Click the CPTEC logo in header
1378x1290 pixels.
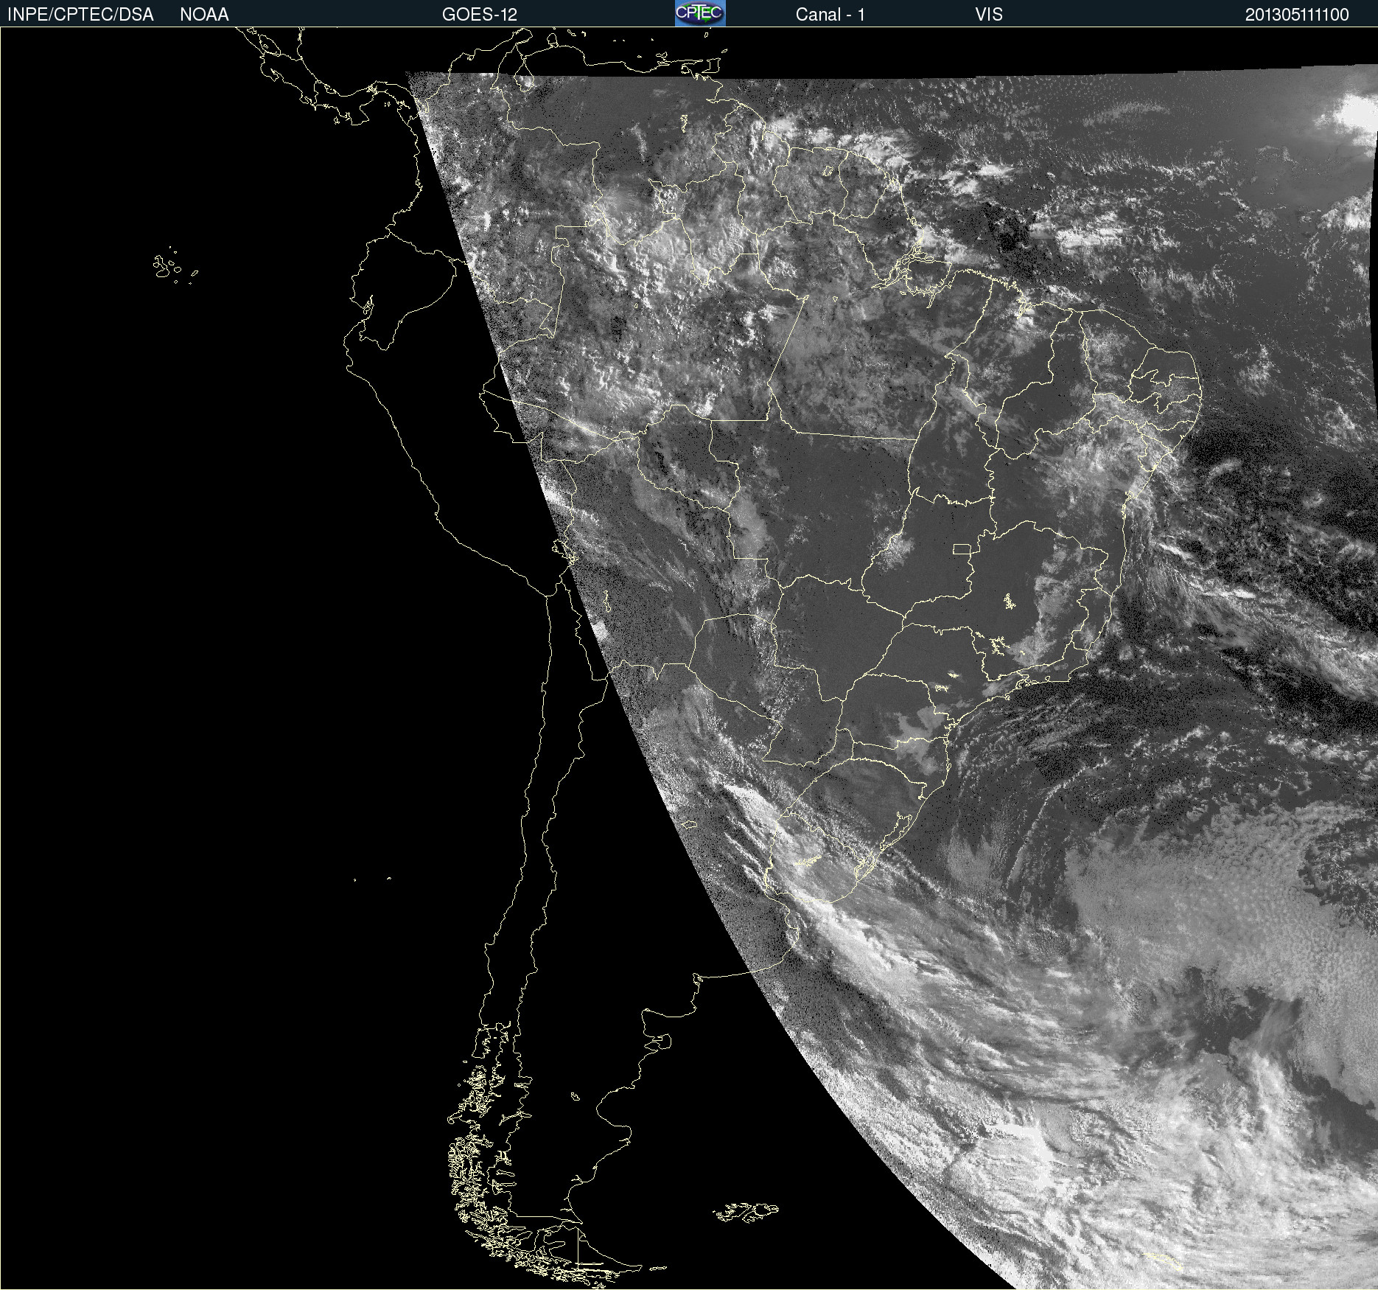pos(700,13)
